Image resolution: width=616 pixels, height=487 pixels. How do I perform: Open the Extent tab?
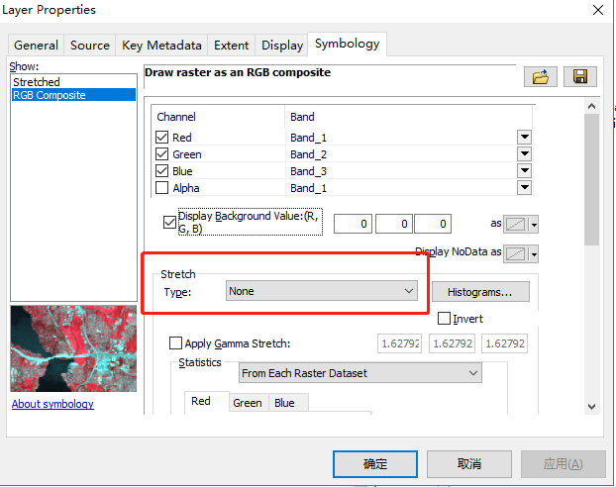click(x=231, y=46)
